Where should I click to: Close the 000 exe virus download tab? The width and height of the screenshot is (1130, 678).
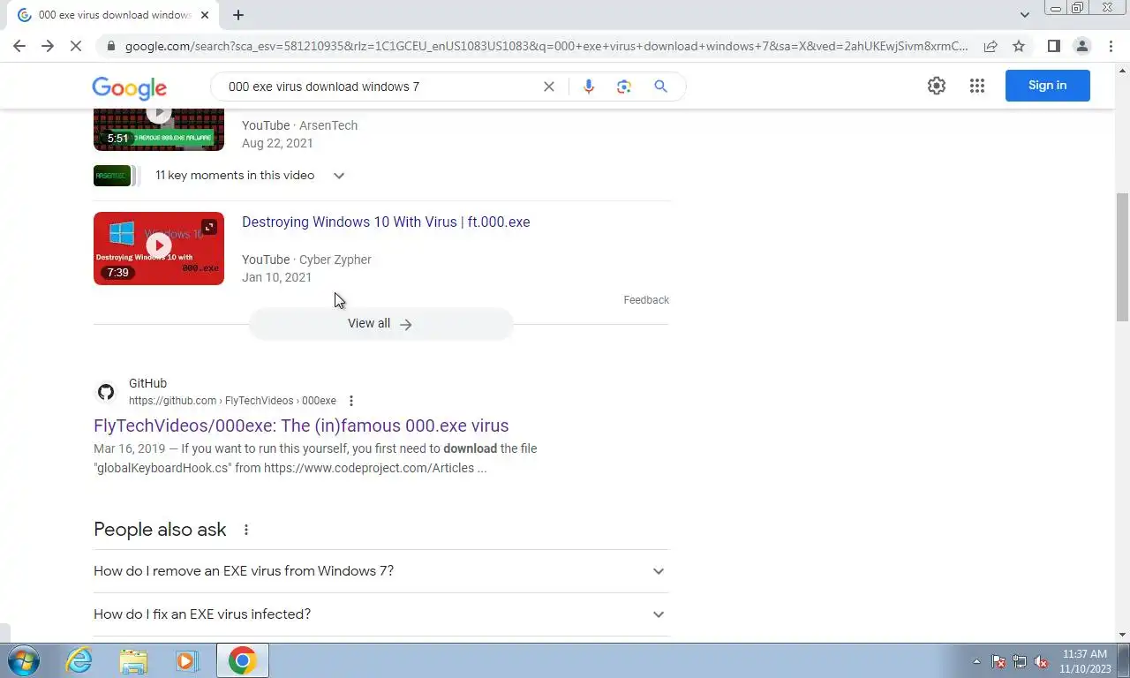(205, 15)
